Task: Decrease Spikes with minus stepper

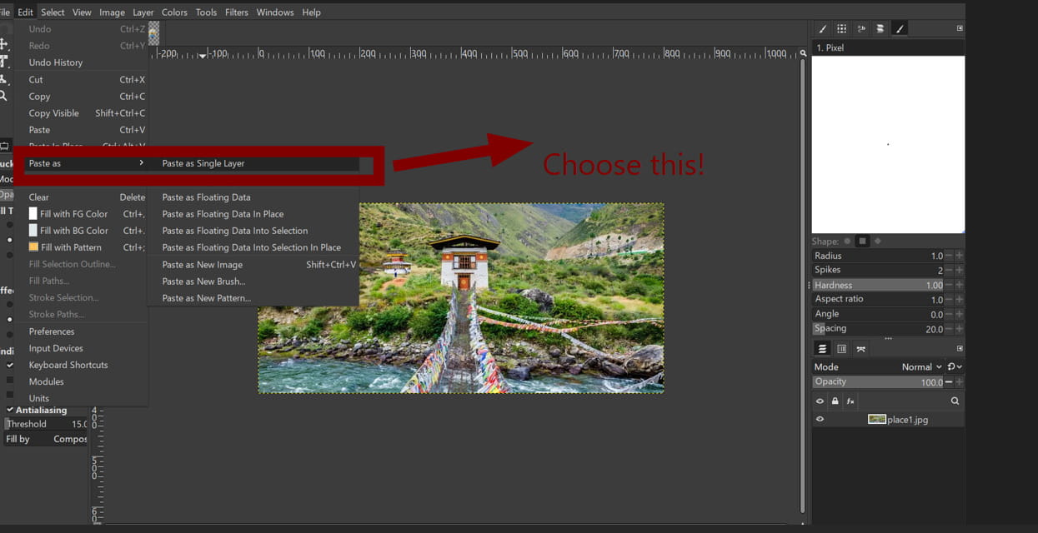Action: (949, 270)
